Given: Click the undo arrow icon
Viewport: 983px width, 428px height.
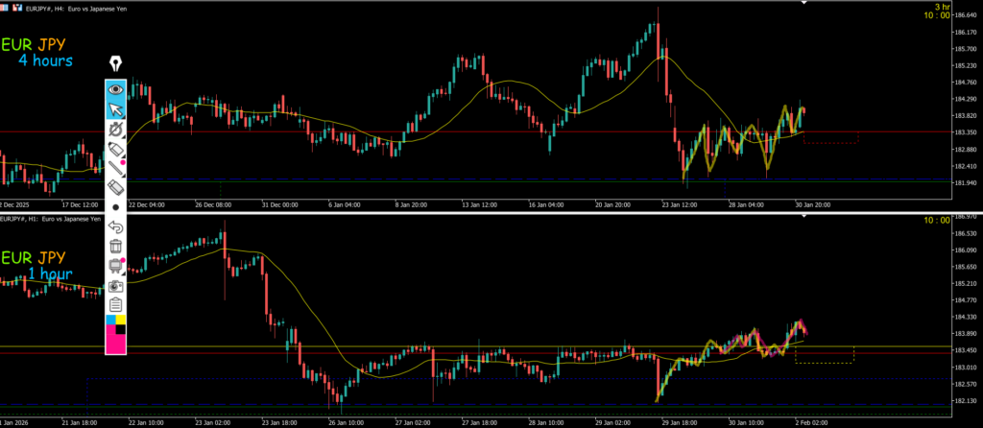Looking at the screenshot, I should (117, 226).
